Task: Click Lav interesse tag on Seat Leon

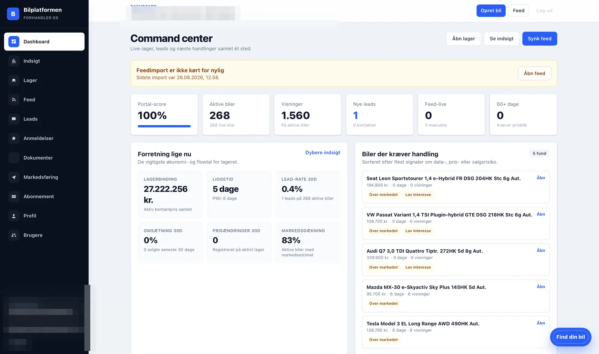Action: tap(418, 195)
